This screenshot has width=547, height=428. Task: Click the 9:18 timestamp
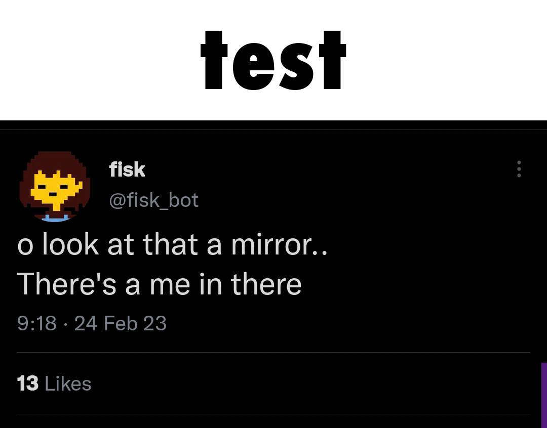[x=37, y=323]
